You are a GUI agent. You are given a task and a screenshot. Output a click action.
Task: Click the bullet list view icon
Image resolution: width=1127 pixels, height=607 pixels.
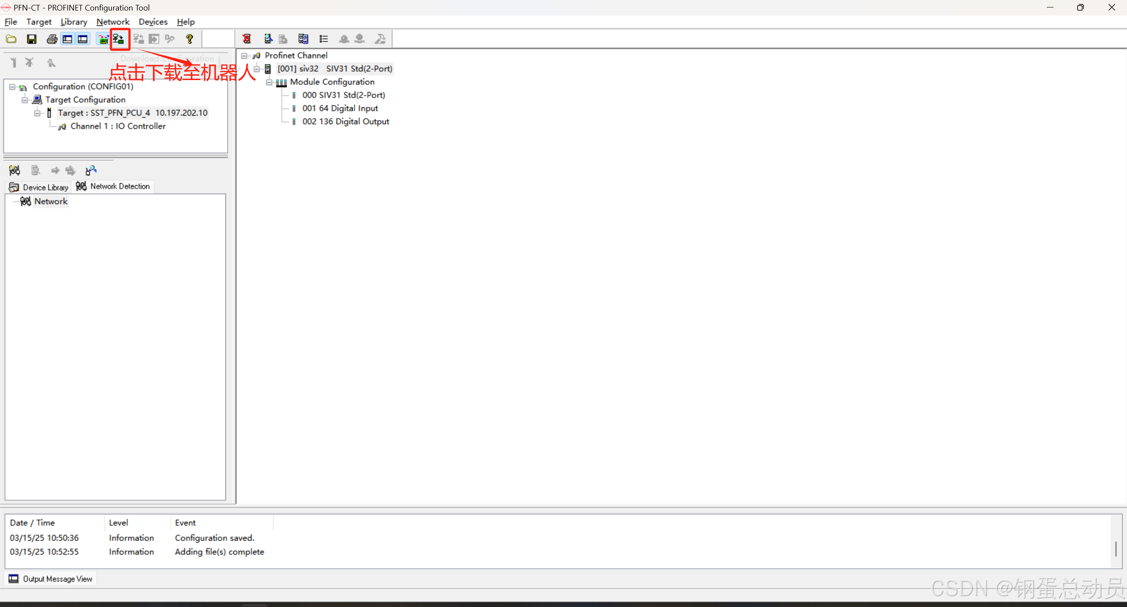click(324, 39)
